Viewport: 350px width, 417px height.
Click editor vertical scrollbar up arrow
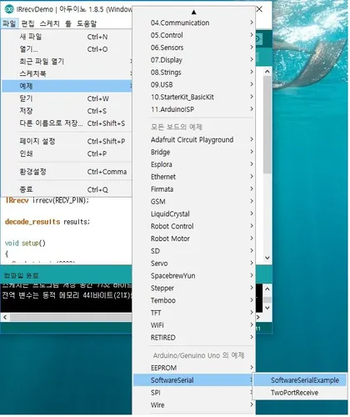pyautogui.click(x=267, y=72)
